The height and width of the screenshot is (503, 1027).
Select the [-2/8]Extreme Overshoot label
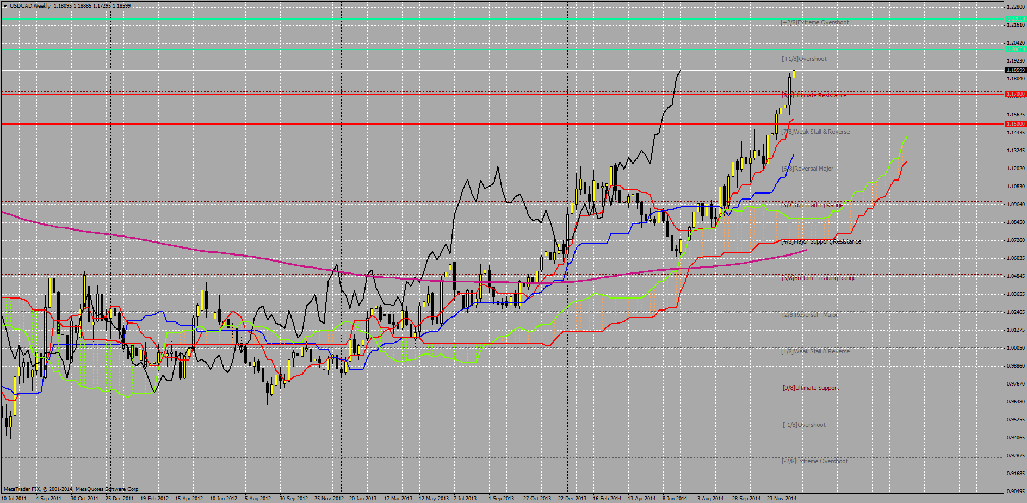(815, 461)
